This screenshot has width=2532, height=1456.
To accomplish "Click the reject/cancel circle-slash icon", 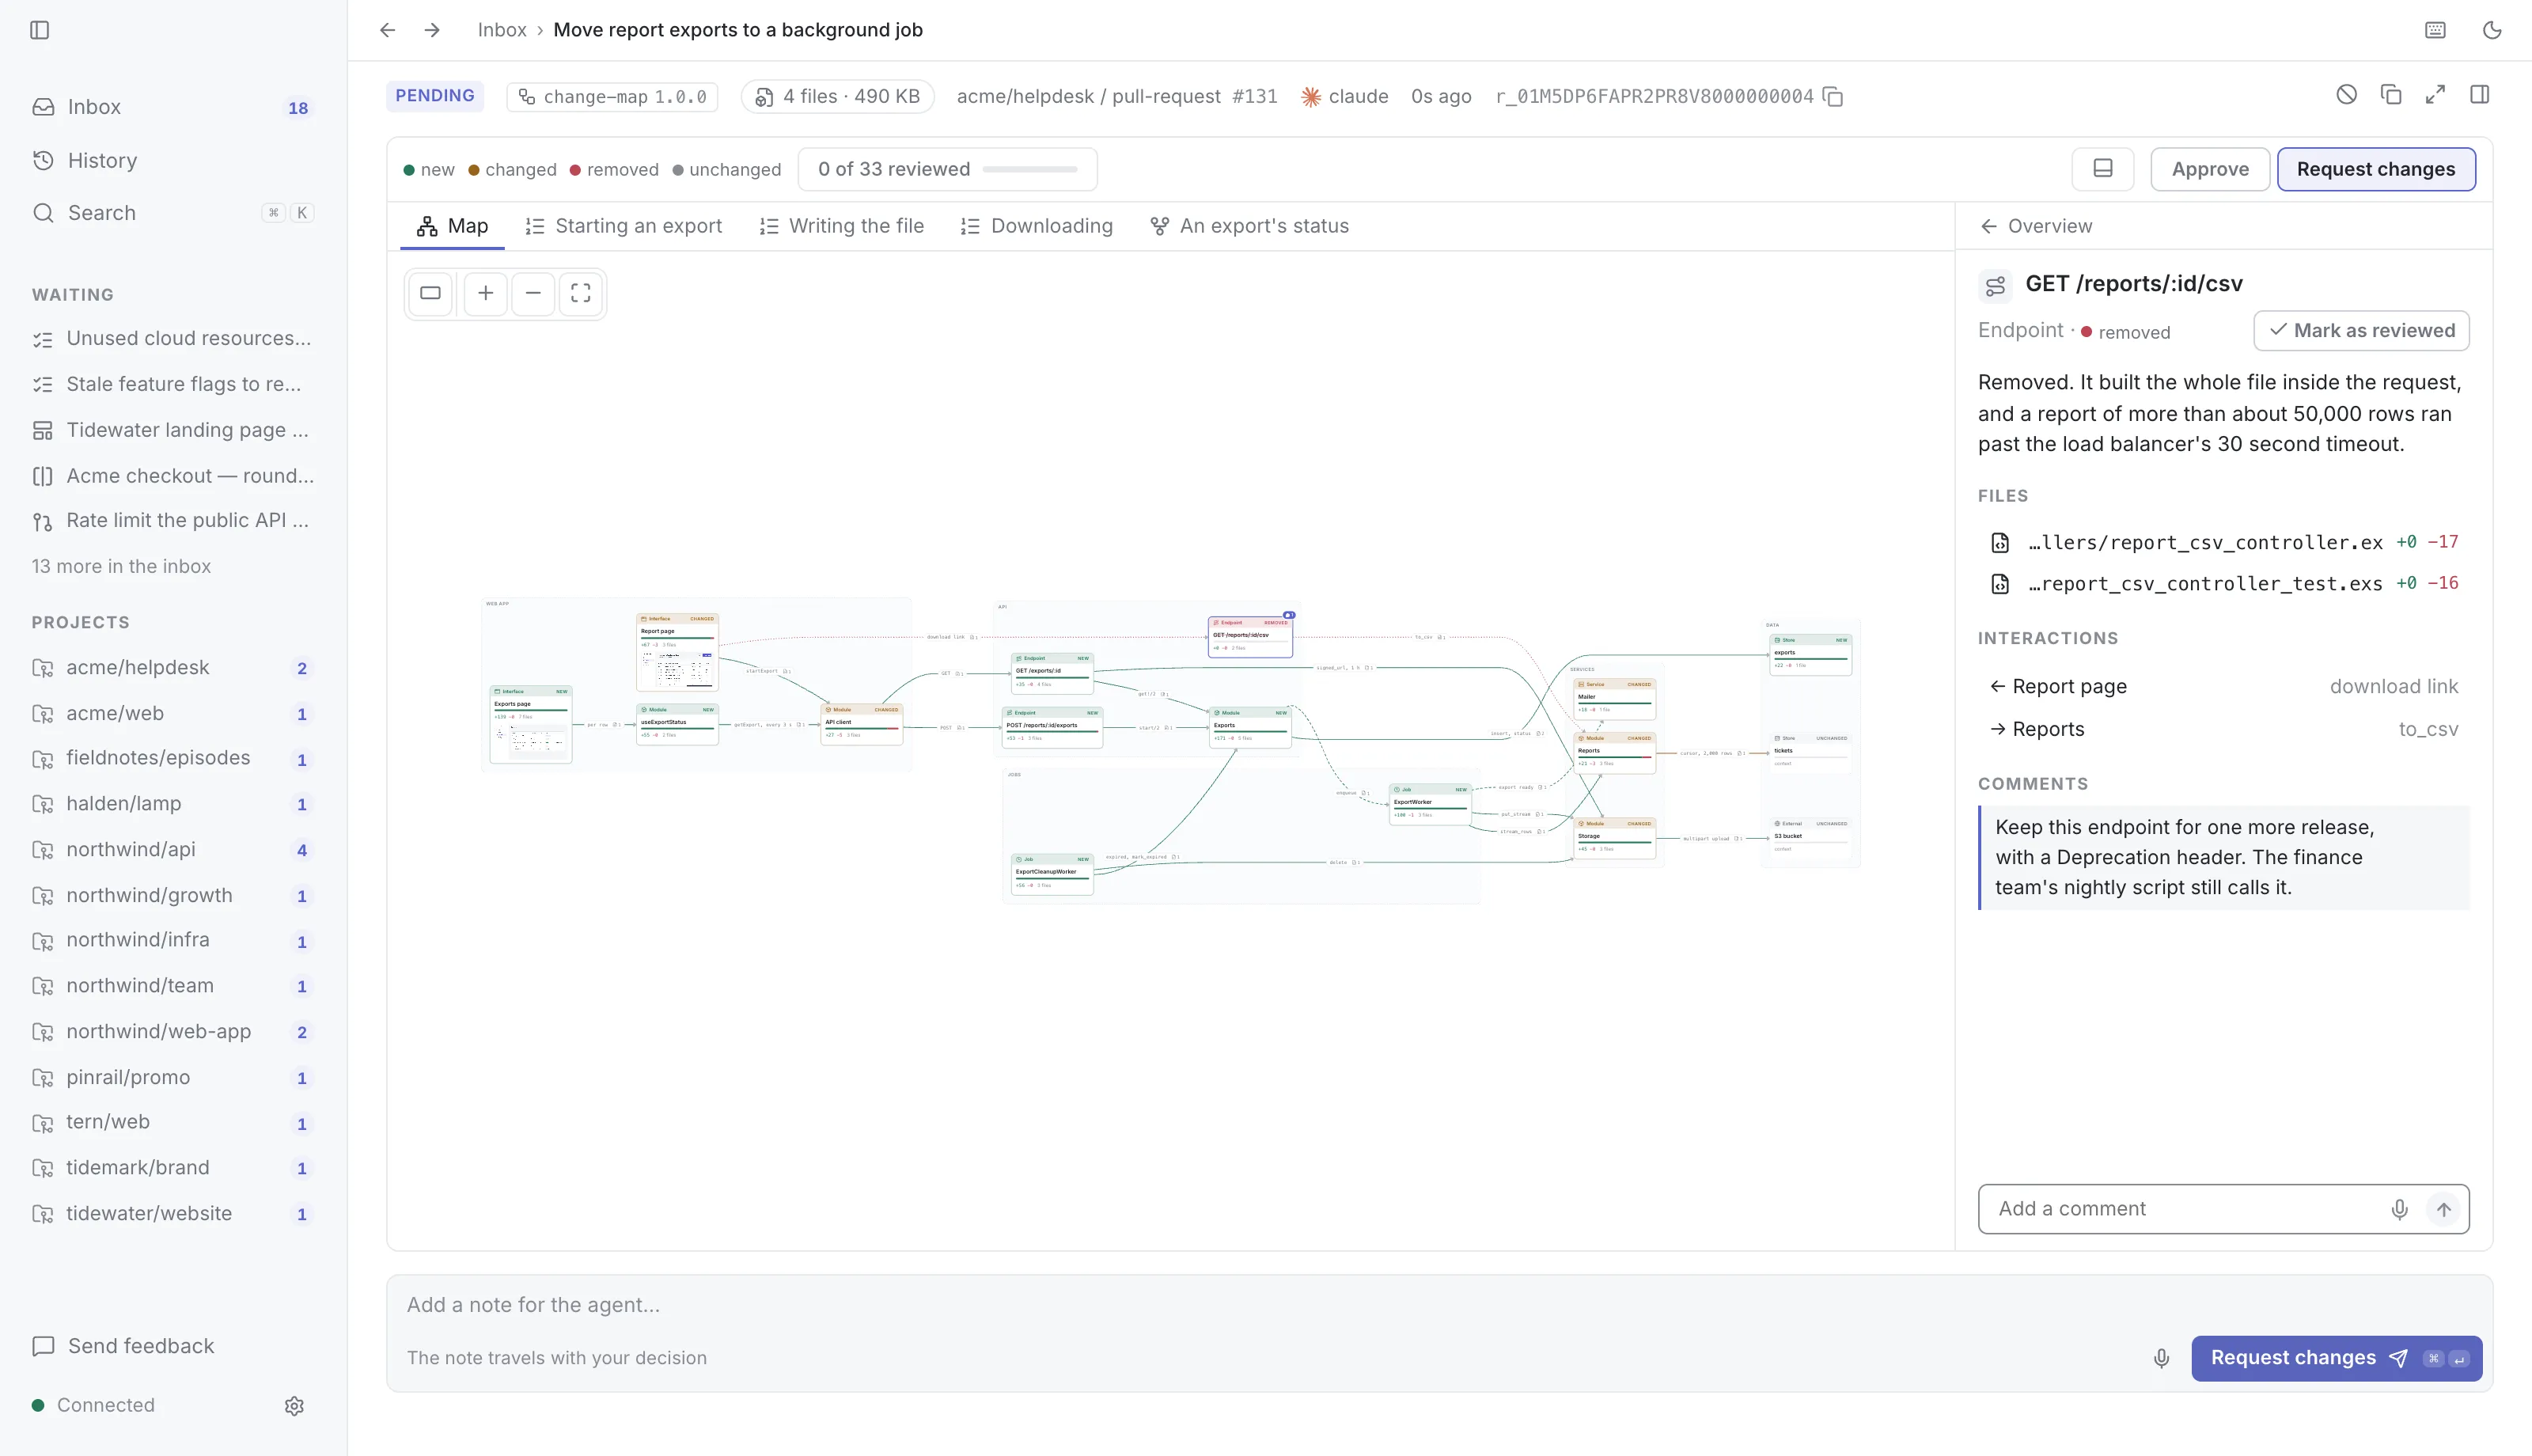I will pos(2347,95).
